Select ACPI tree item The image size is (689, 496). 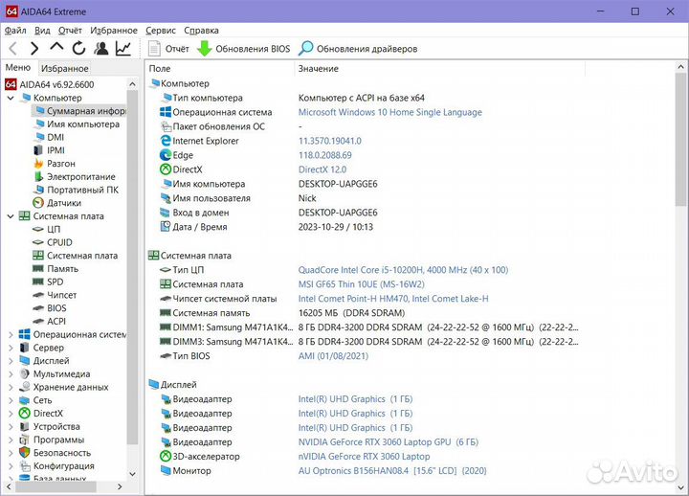coord(50,322)
